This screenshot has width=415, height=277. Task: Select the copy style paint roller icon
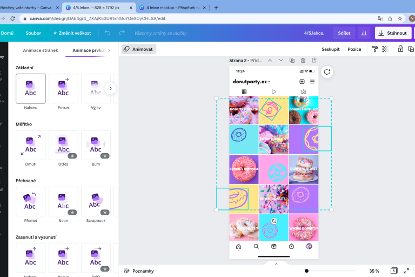point(375,49)
